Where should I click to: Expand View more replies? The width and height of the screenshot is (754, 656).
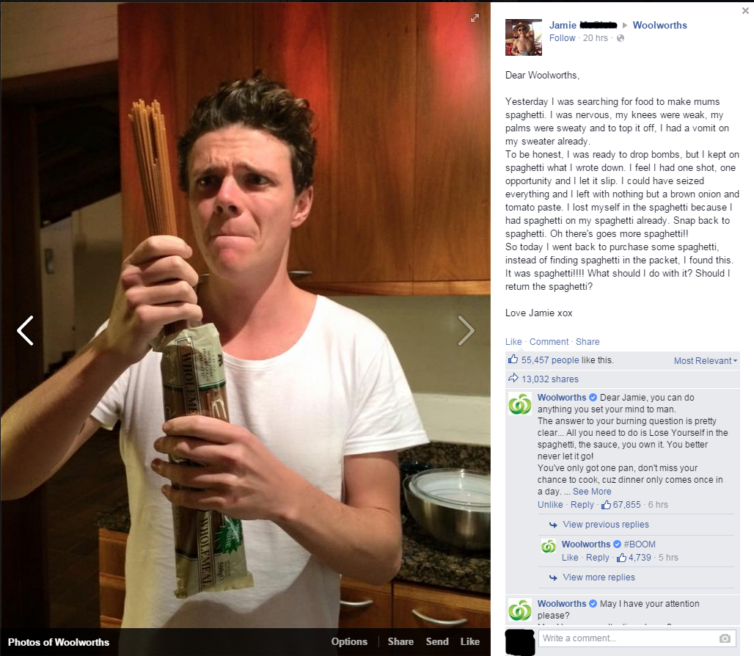(599, 577)
